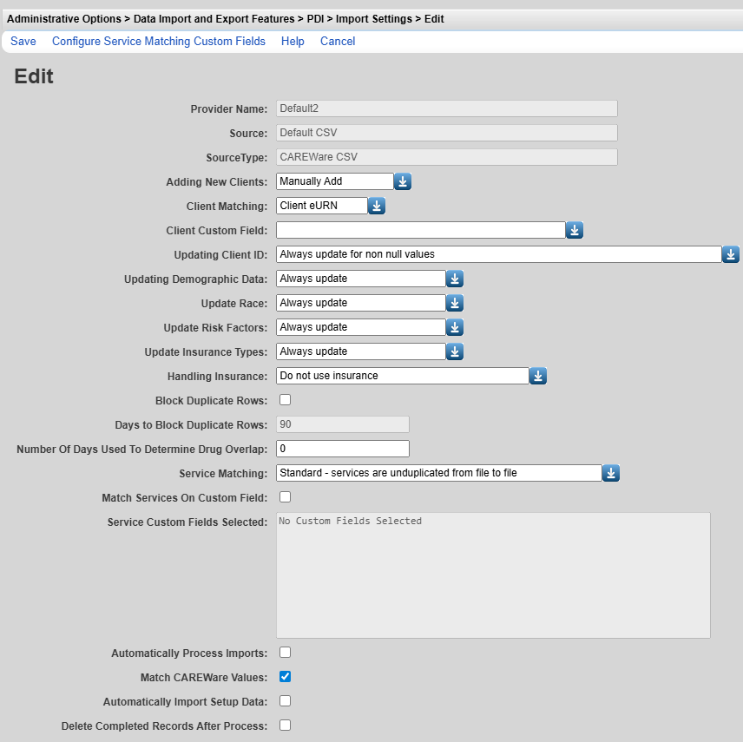743x742 pixels.
Task: Open Updating Demographic Data dropdown arrow
Action: click(455, 279)
